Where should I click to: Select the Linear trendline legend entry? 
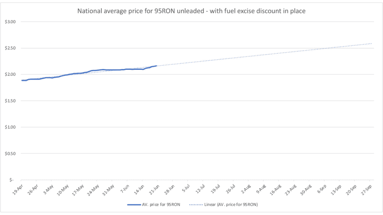pyautogui.click(x=224, y=204)
